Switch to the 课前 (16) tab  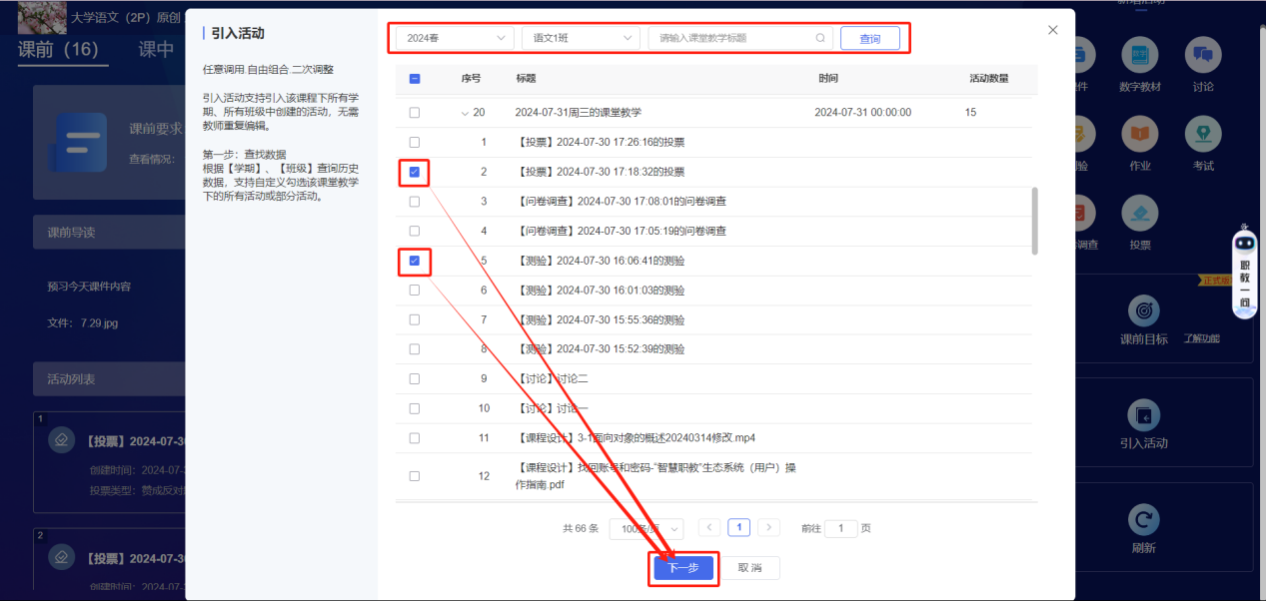coord(58,49)
